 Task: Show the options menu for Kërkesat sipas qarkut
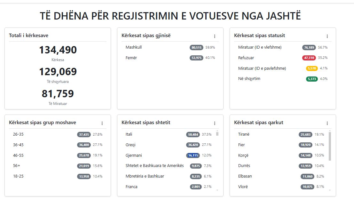(327, 123)
